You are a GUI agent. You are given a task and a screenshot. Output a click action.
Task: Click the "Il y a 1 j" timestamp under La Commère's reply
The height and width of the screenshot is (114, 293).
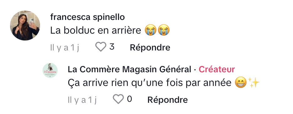click(82, 100)
